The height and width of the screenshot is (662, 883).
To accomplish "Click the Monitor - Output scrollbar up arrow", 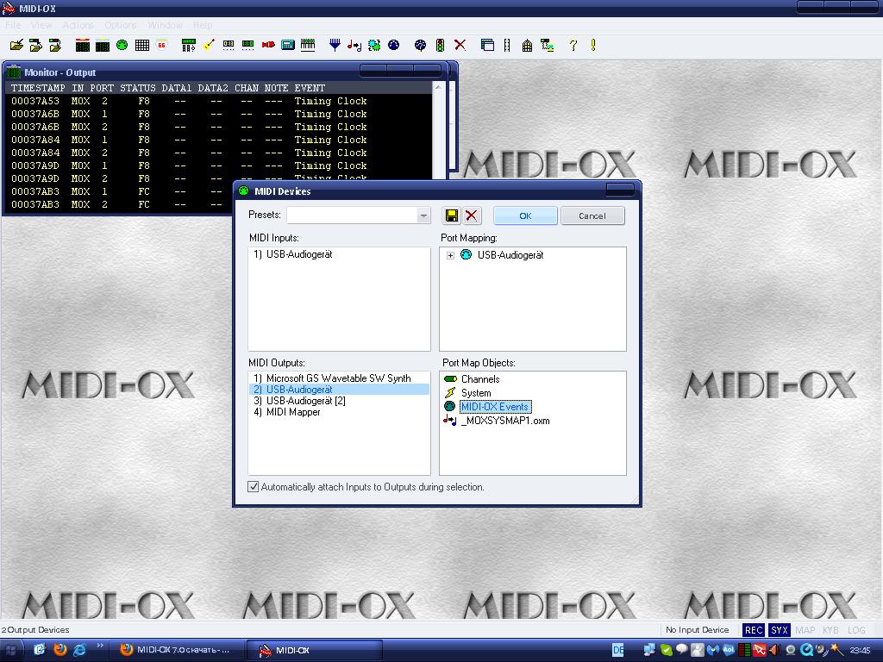I will [438, 88].
